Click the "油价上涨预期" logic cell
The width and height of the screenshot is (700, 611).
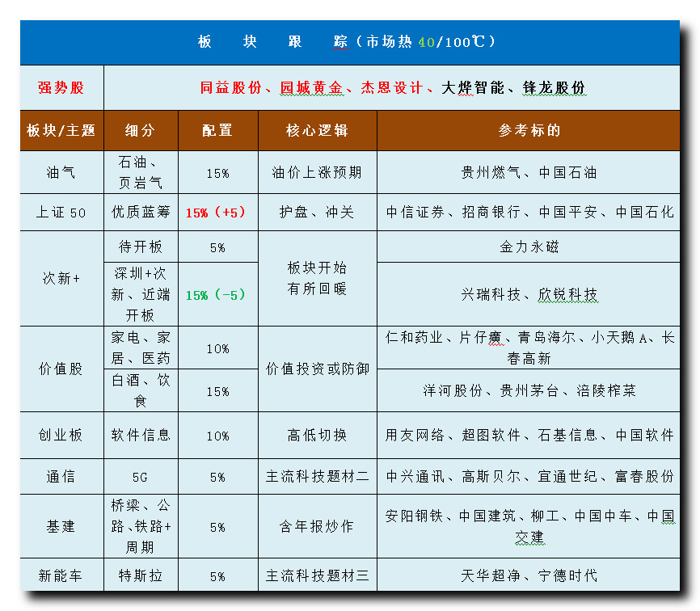coord(318,172)
